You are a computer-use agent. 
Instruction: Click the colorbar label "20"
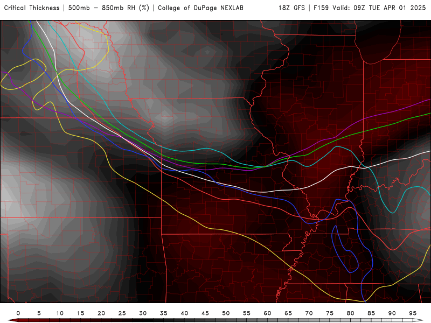tap(101, 313)
